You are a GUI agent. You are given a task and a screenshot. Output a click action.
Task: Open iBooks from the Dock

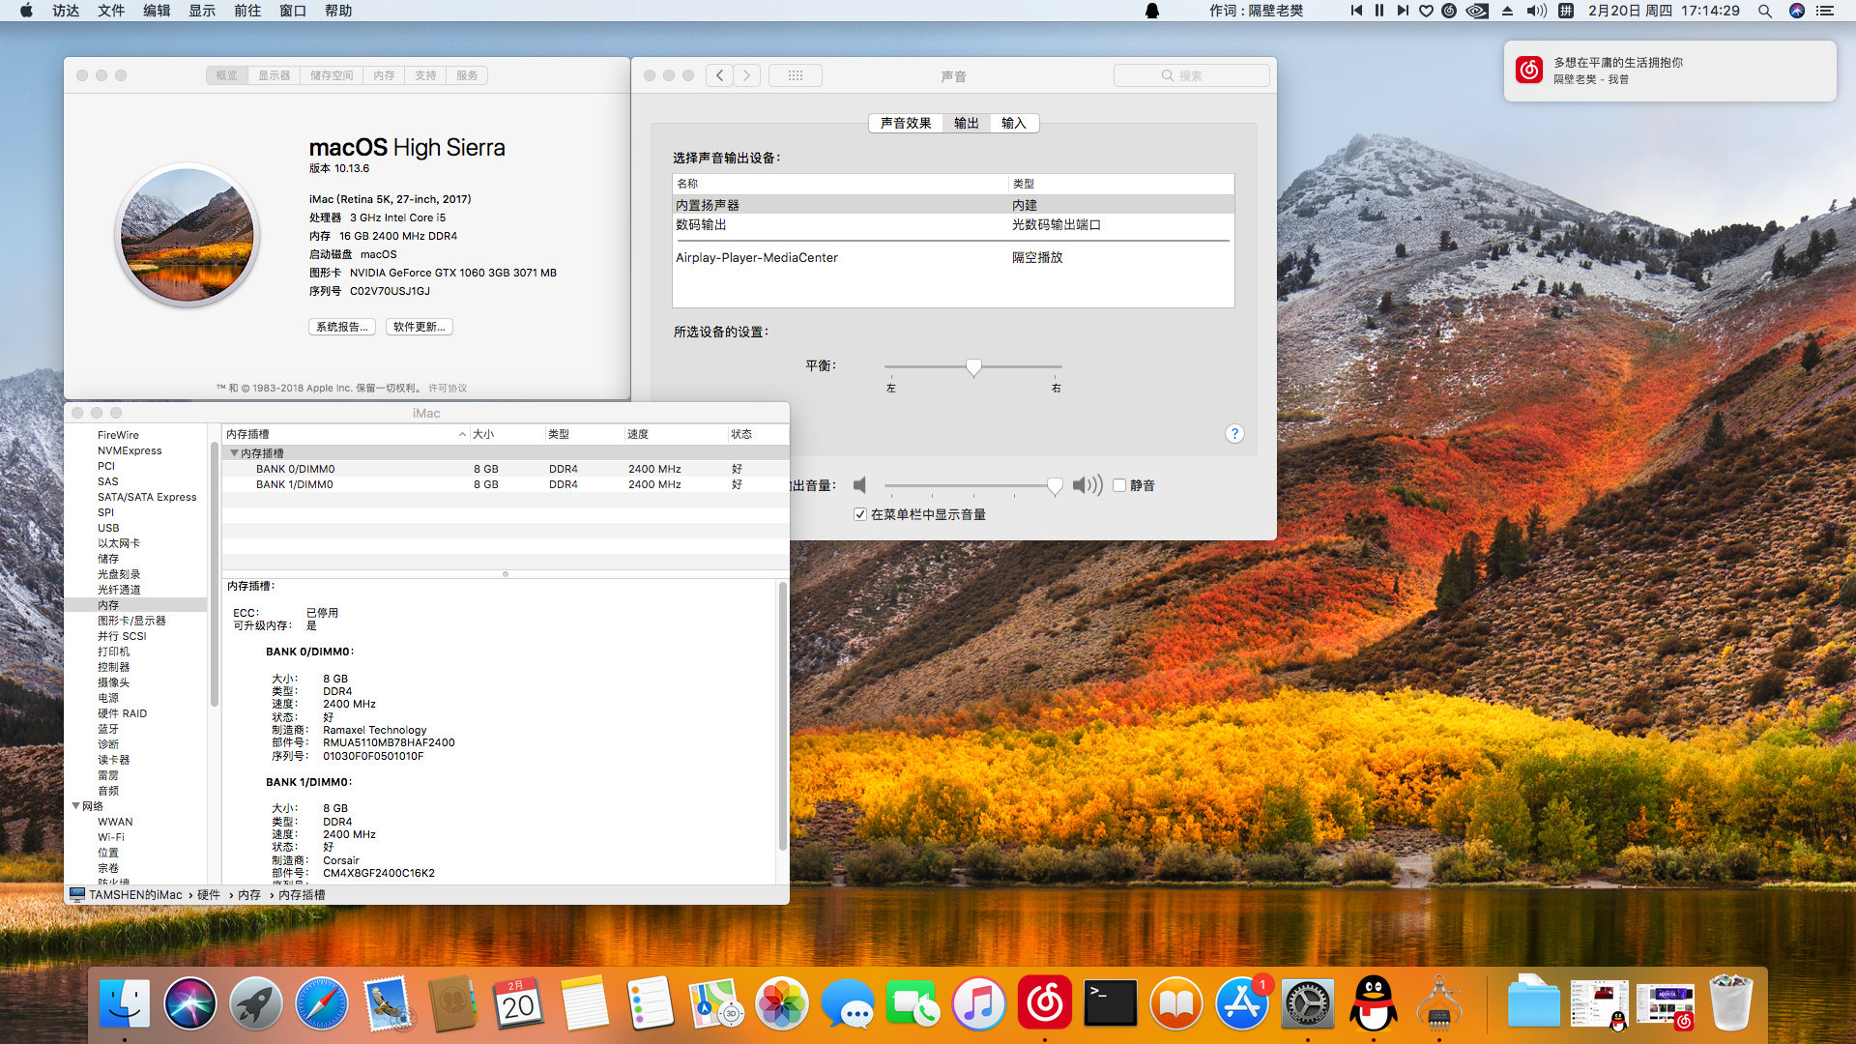[x=1175, y=1003]
